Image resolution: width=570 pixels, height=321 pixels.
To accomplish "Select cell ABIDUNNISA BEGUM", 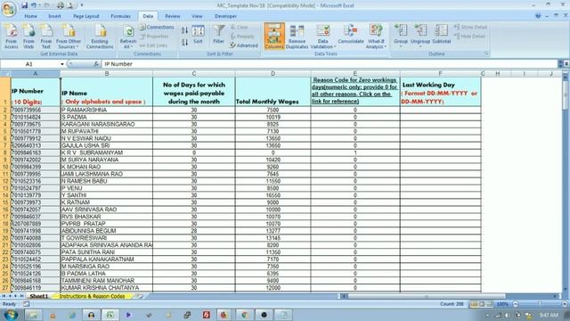I will pos(107,231).
